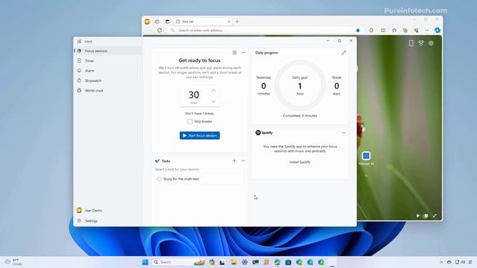Open the weather widget on taskbar
This screenshot has height=268, width=477.
(13, 262)
